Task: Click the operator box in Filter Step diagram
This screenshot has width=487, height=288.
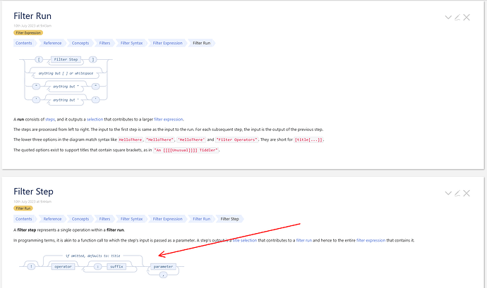Action: click(x=63, y=267)
